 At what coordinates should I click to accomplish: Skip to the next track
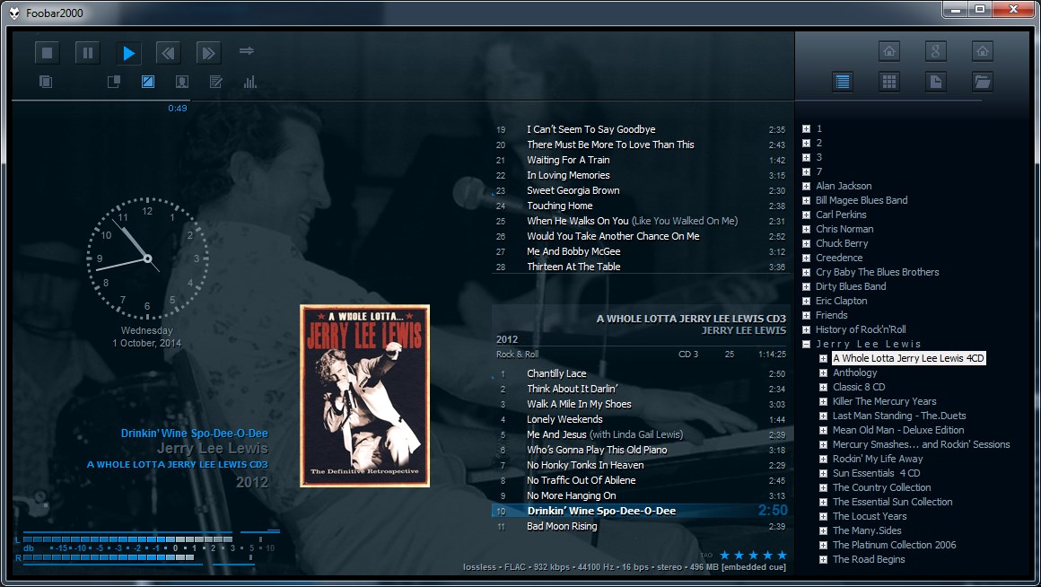click(x=208, y=53)
